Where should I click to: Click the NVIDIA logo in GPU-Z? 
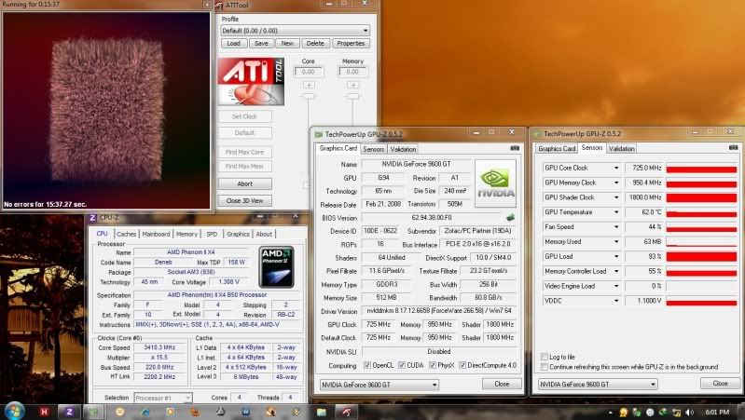pyautogui.click(x=495, y=183)
